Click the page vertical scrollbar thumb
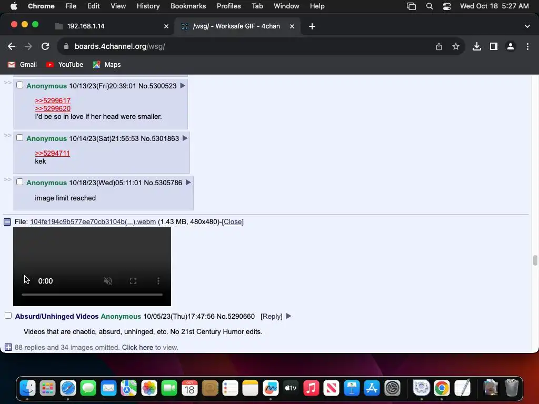 [535, 260]
